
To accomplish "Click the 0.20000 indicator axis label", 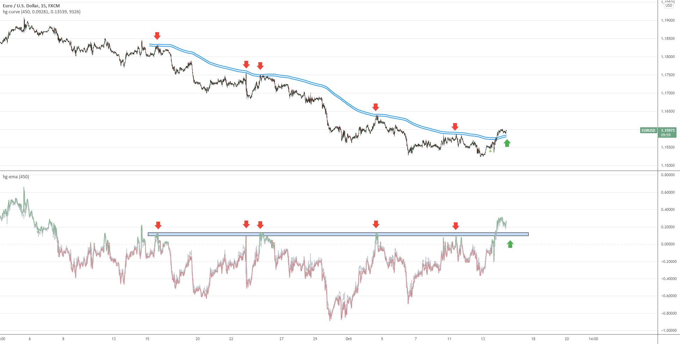I will [x=668, y=227].
